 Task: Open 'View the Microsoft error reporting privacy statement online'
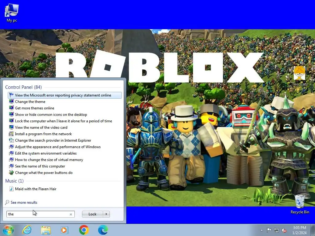tap(65, 95)
